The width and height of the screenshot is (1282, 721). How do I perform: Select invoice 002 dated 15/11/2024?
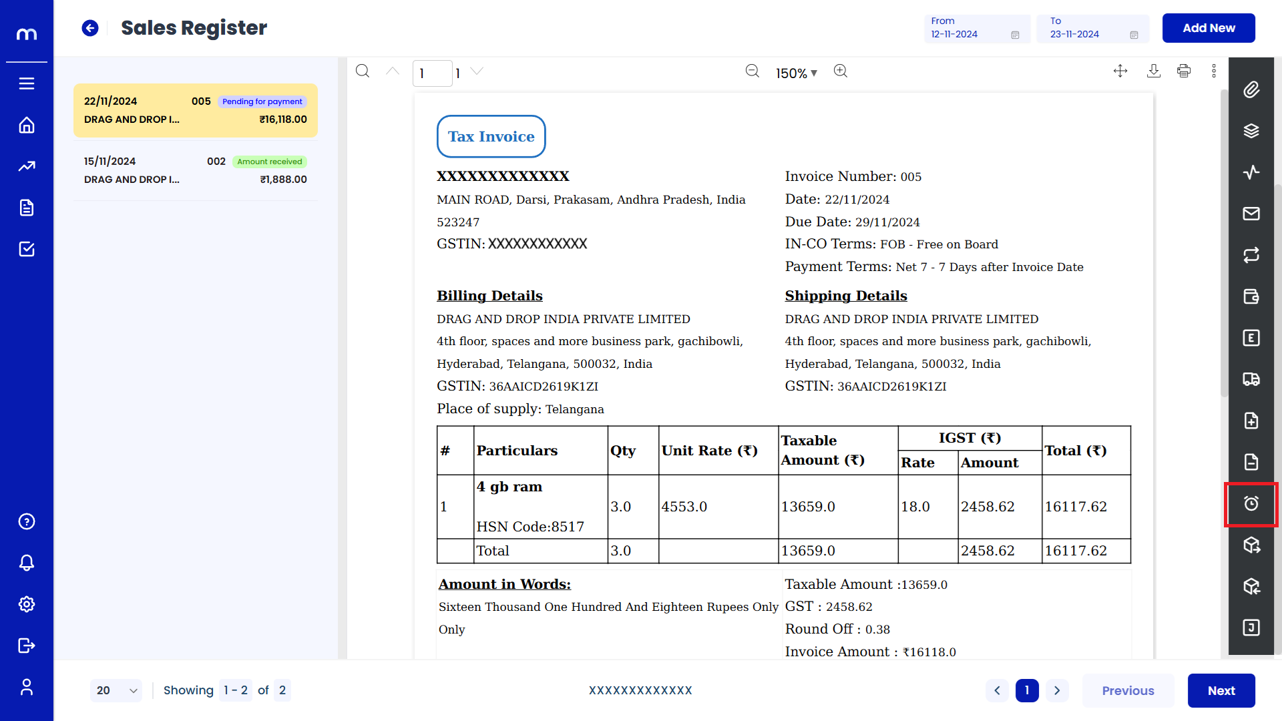point(196,170)
